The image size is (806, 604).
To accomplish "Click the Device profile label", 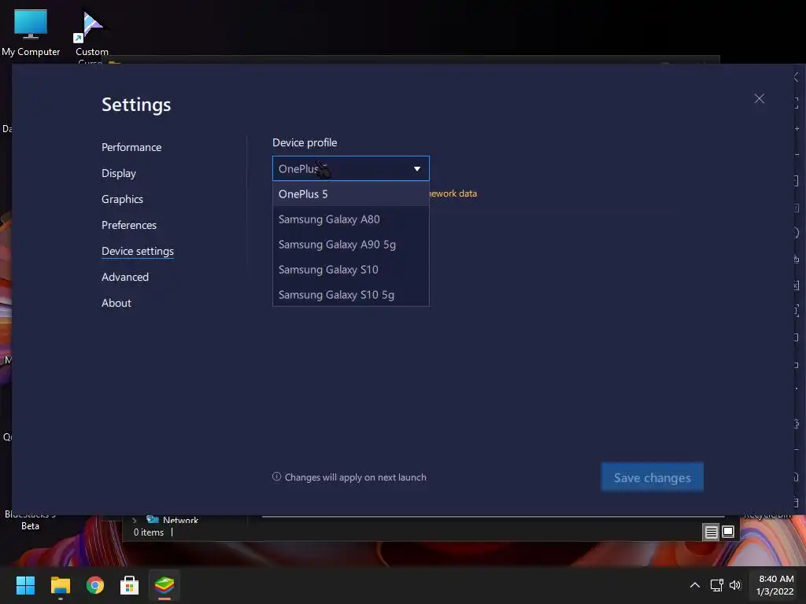I will coord(305,143).
